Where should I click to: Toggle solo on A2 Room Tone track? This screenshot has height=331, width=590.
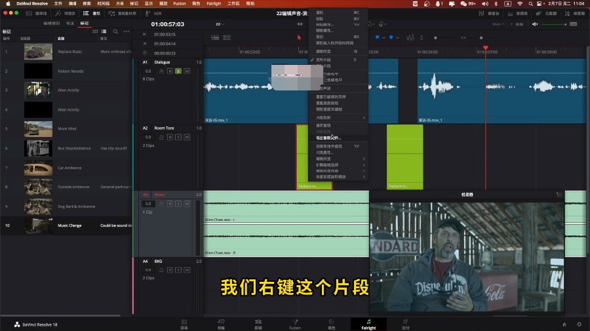point(178,137)
